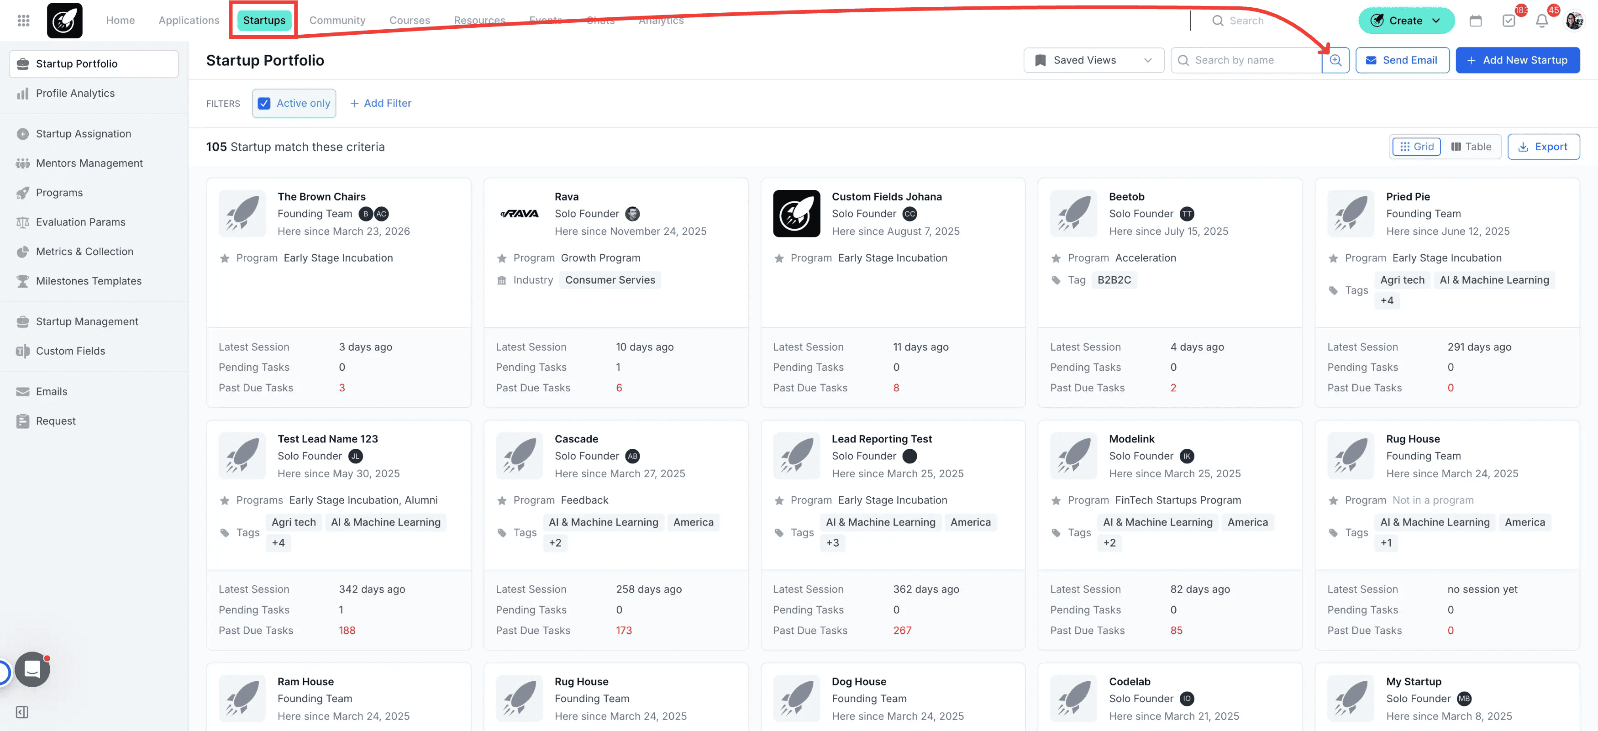Open the notifications bell
Screen dimensions: 1598x731
coord(1541,21)
